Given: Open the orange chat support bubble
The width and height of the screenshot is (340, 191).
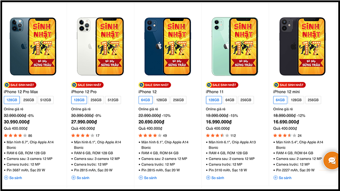Looking at the screenshot, I should pos(331,161).
